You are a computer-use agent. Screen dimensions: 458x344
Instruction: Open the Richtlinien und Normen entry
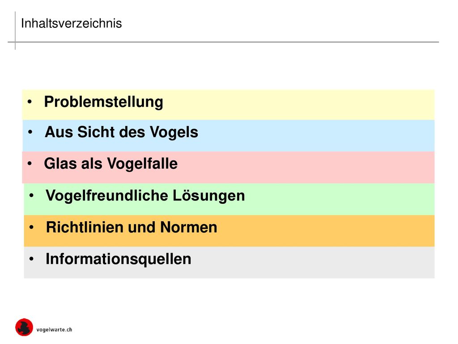(x=131, y=227)
